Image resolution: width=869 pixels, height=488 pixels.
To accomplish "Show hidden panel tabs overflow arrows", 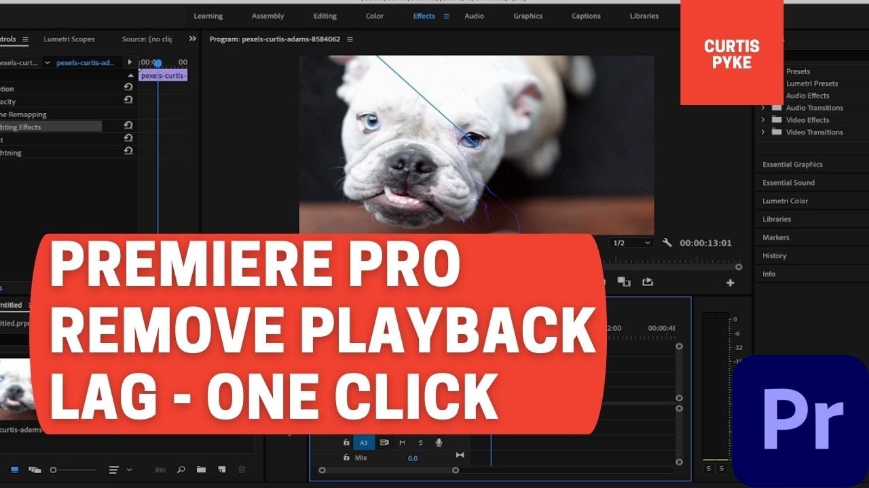I will click(x=192, y=39).
